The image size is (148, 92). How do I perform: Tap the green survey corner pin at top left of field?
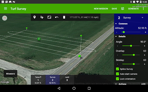(x=27, y=28)
